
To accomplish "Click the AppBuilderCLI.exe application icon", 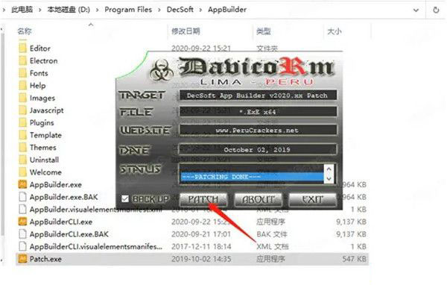I will 22,222.
